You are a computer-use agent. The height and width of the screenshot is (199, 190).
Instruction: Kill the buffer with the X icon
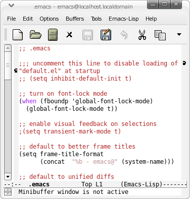(69, 35)
